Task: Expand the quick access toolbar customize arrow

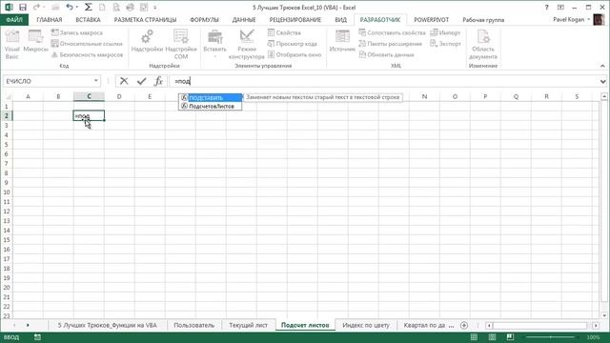Action: tap(154, 8)
